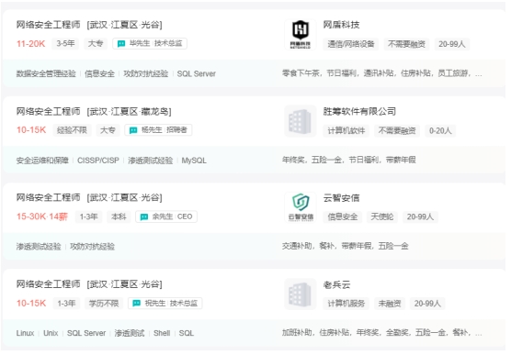This screenshot has height=355, width=511.
Task: Open the 云智安信 green shield logo
Action: (301, 207)
